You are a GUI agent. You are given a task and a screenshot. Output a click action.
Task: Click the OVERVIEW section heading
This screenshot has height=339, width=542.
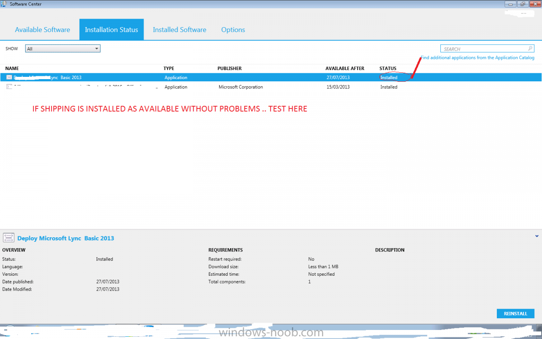coord(14,250)
